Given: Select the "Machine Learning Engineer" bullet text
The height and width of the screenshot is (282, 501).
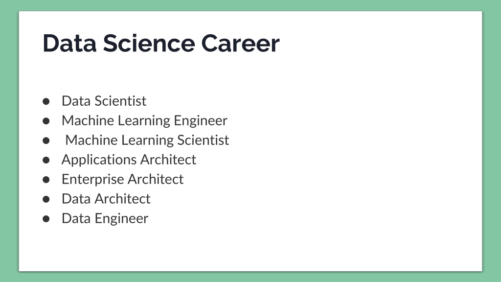Looking at the screenshot, I should pyautogui.click(x=144, y=121).
